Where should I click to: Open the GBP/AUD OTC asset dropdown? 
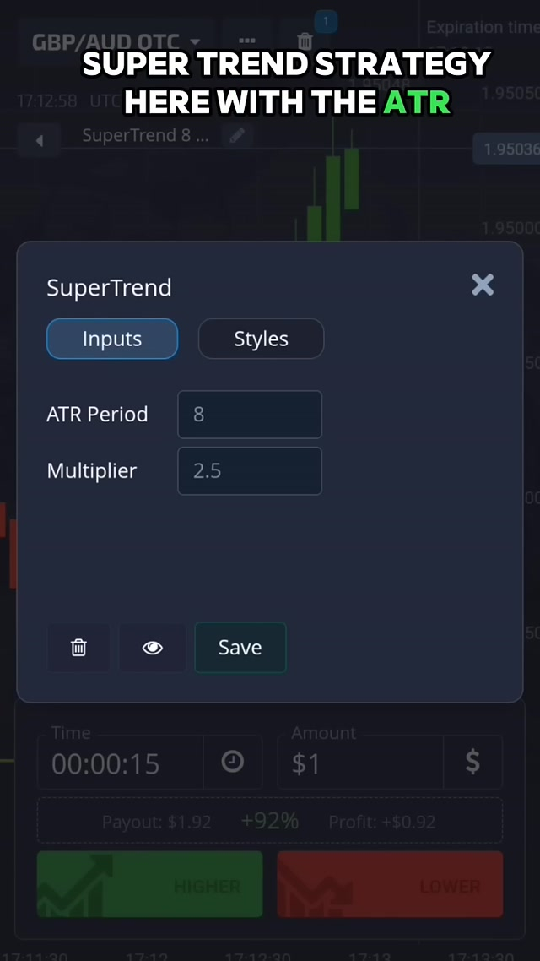pyautogui.click(x=116, y=41)
